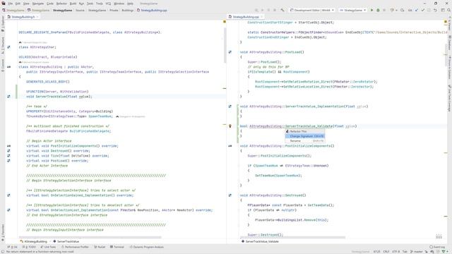Screen dimensions: 452x254
Task: Click CRLF line separator in status bar
Action: coord(386,252)
